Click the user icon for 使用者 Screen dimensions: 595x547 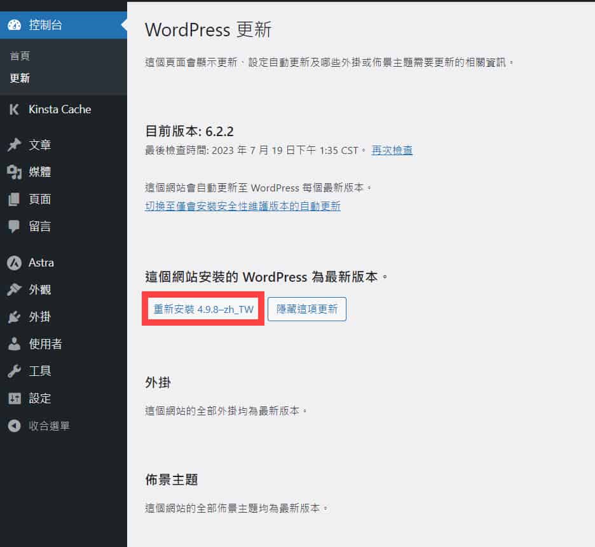(14, 344)
